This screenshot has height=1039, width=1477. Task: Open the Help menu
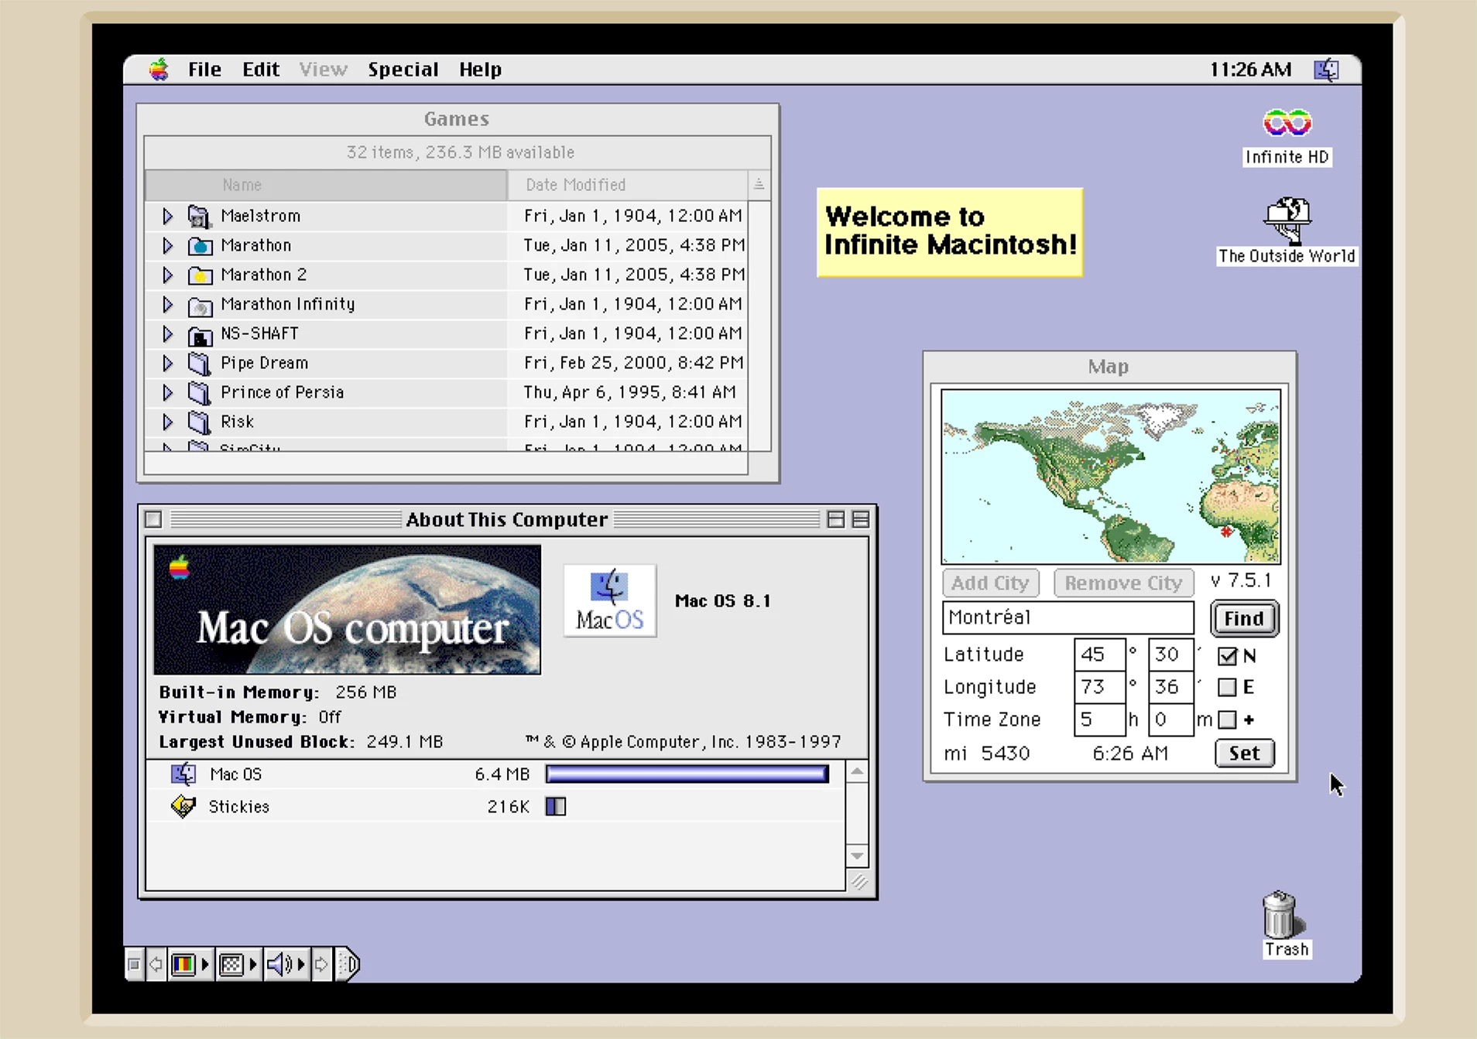pyautogui.click(x=480, y=70)
